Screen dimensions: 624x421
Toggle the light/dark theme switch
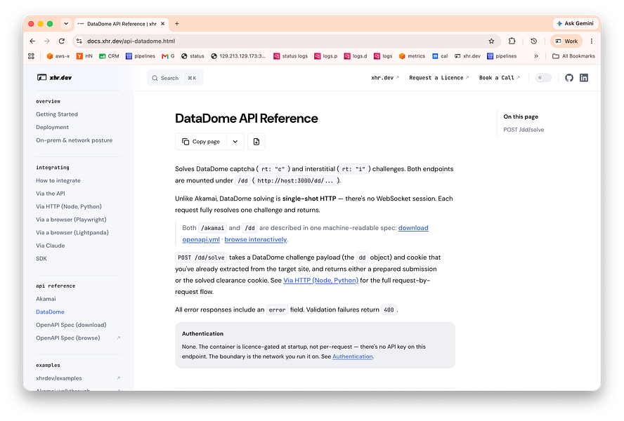(543, 77)
